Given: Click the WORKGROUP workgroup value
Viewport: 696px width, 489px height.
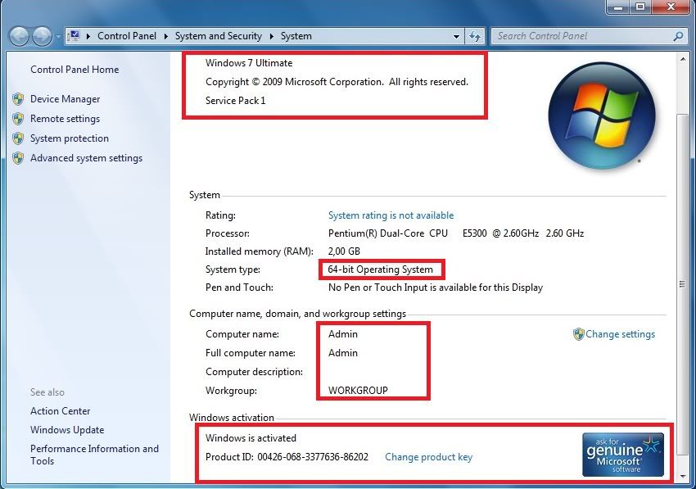Looking at the screenshot, I should (358, 391).
